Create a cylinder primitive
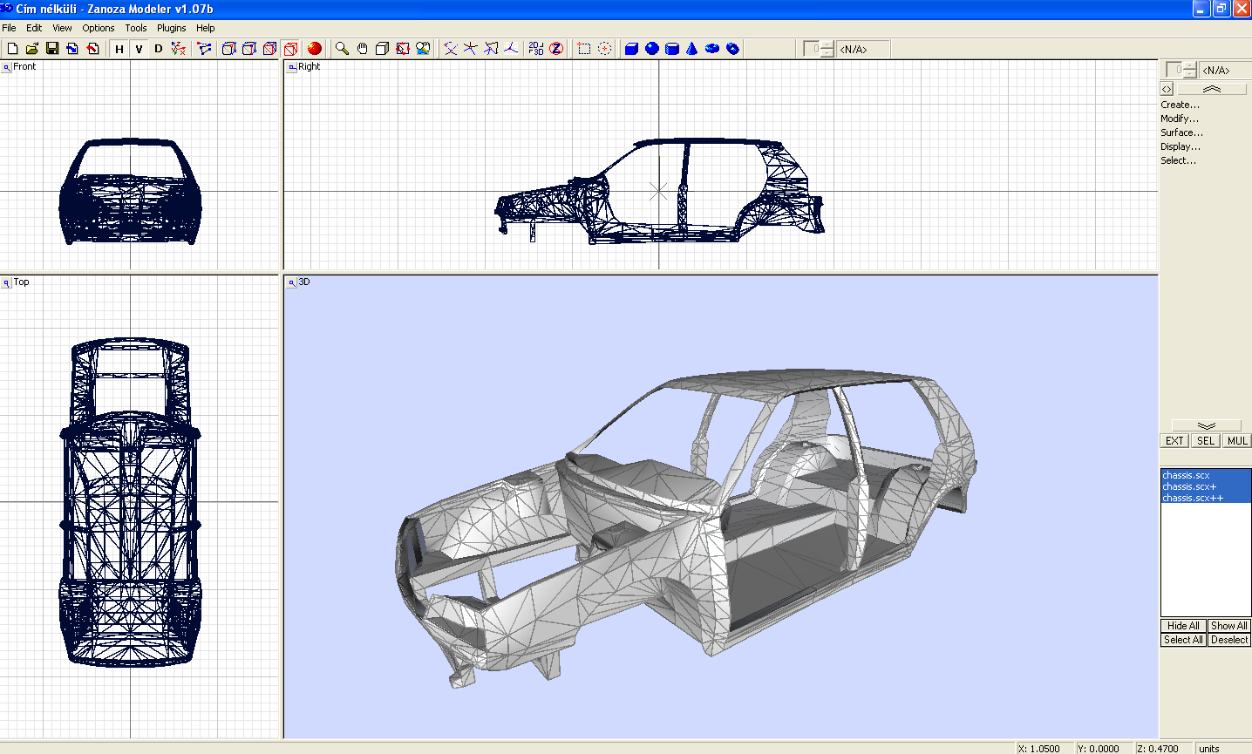The width and height of the screenshot is (1252, 754). 671,49
